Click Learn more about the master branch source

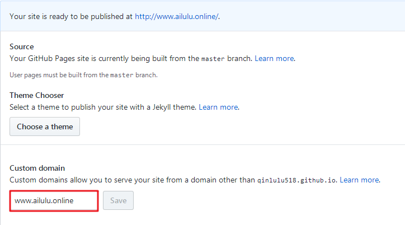coord(274,58)
